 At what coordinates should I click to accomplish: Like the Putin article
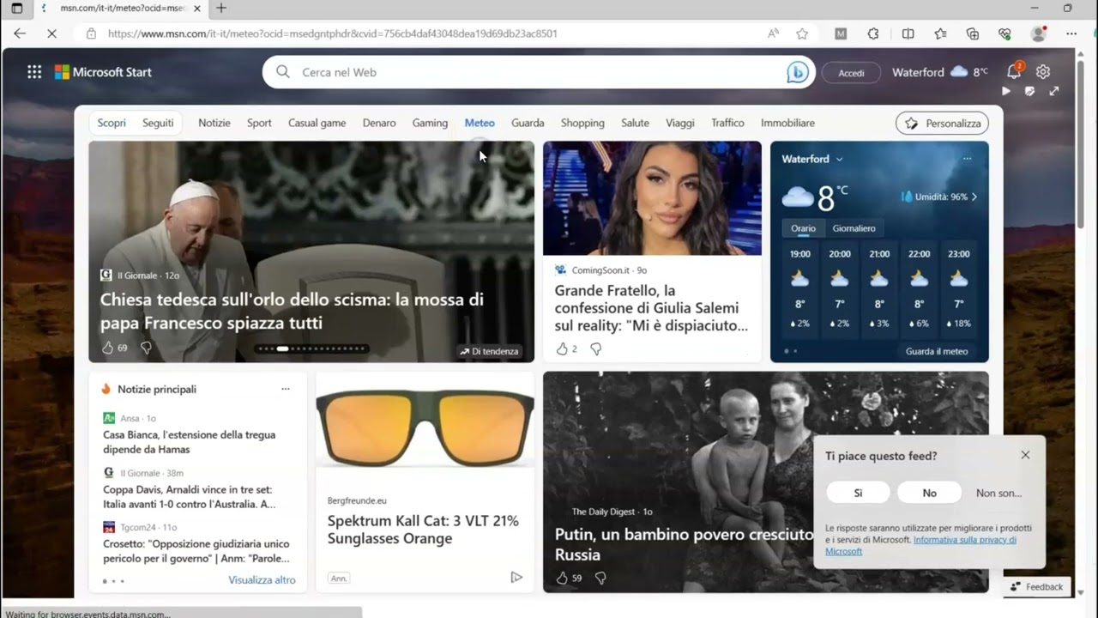coord(562,578)
